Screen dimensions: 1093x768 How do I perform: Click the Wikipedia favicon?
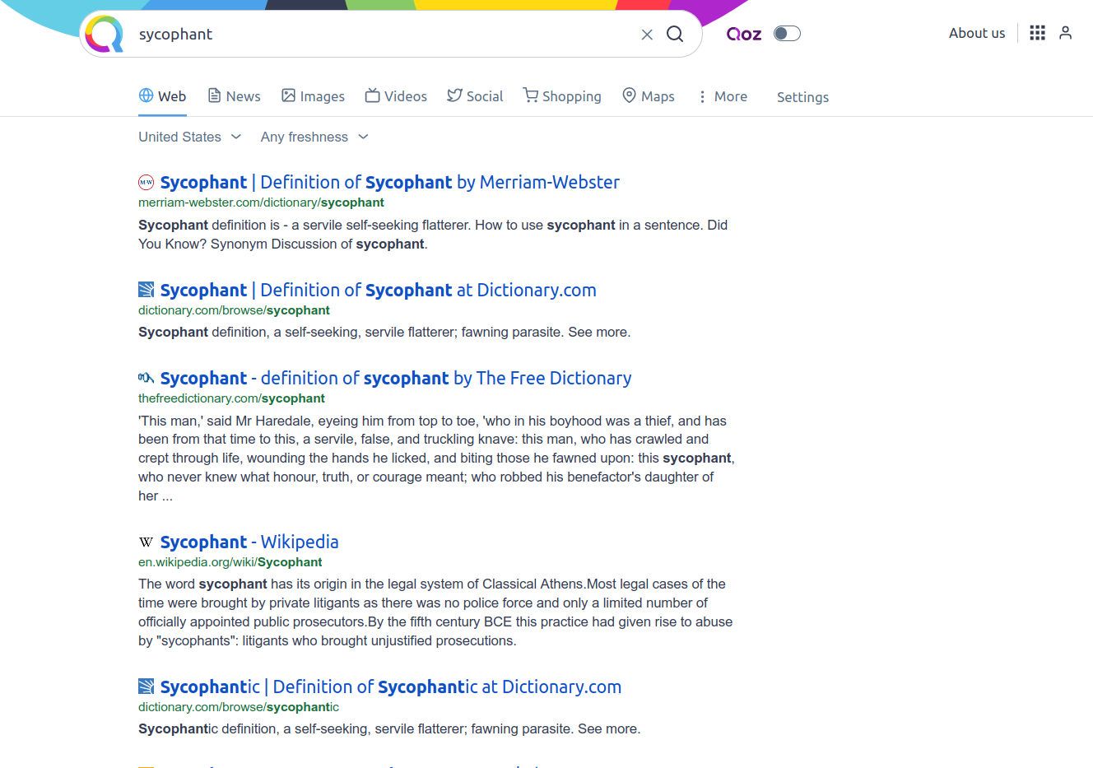tap(146, 542)
